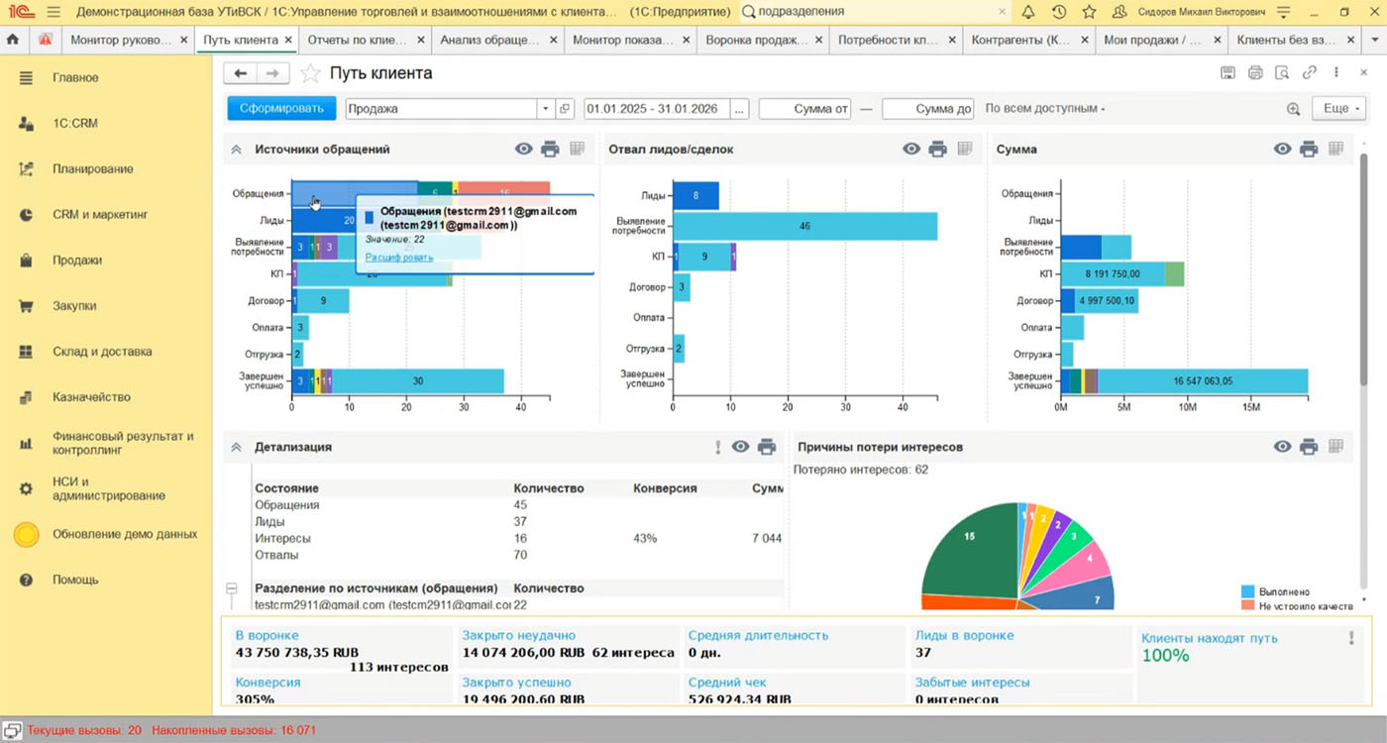Open CRM и маркетинг section
The image size is (1387, 743).
click(x=99, y=215)
